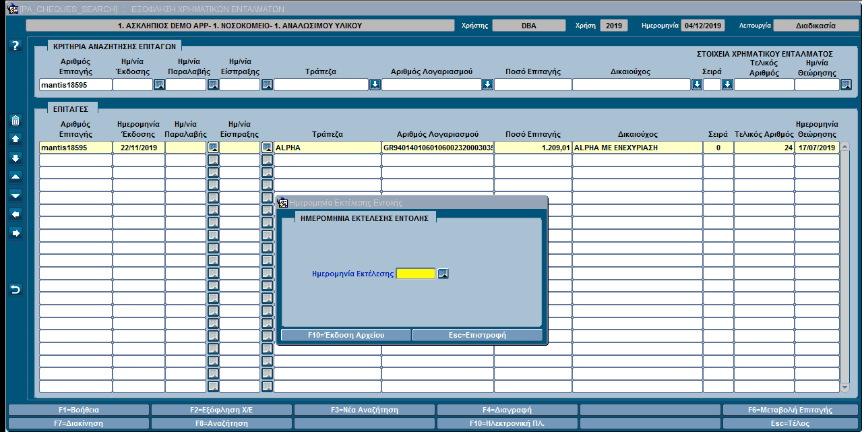862x432 pixels.
Task: Open the Δικαιούχος search dropdown list
Action: click(697, 85)
